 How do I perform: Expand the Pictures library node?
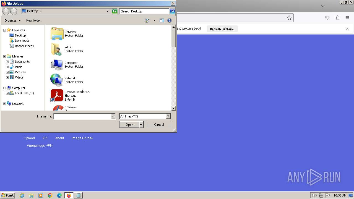tap(7, 72)
